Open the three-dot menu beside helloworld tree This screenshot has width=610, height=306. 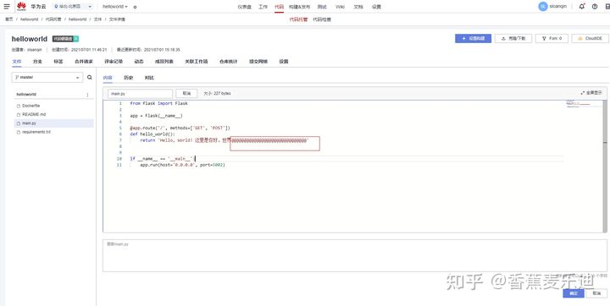87,95
